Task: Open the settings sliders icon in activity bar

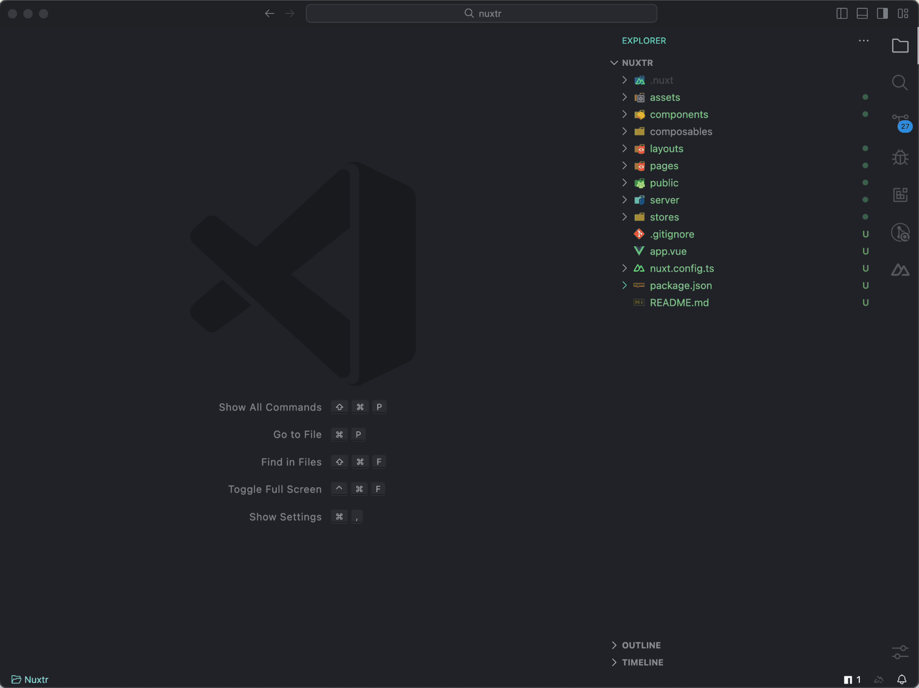Action: coord(900,652)
